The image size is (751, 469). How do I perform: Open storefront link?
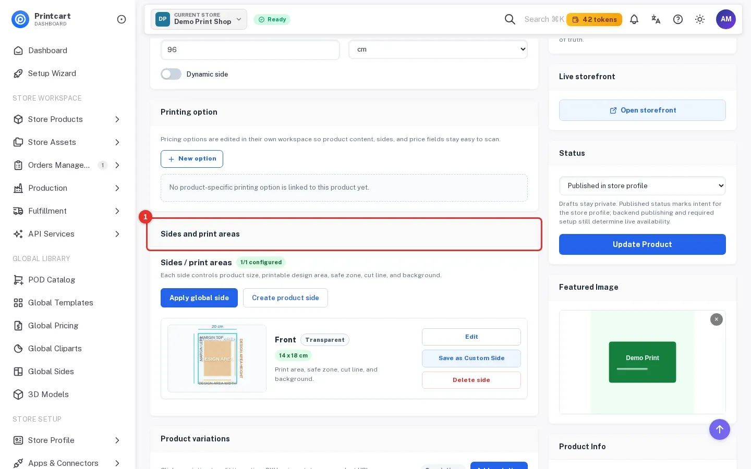point(643,110)
